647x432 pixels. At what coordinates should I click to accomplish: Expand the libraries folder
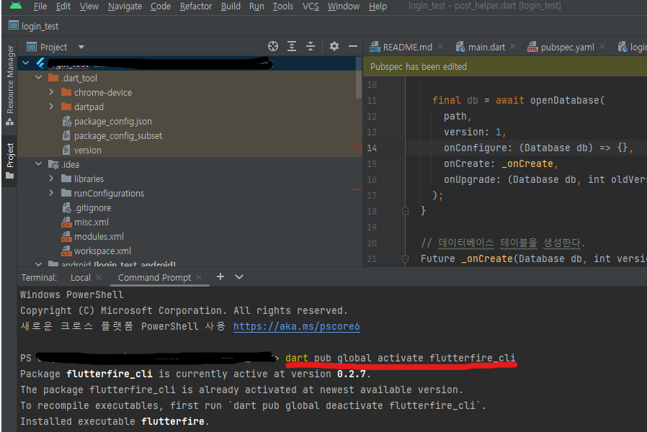(51, 179)
